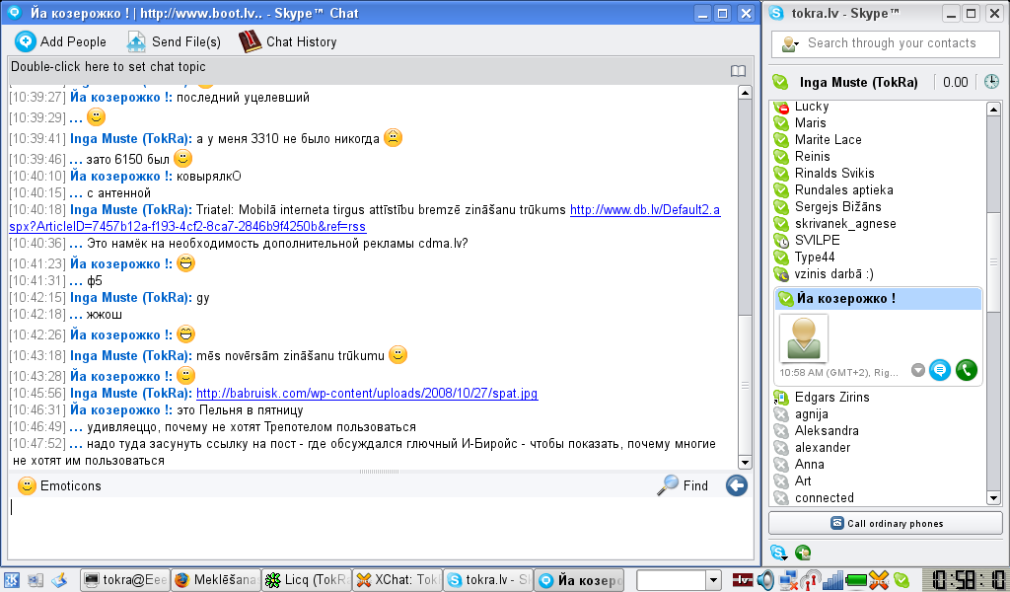Switch to Licq (TokRa) taskbar item
Image resolution: width=1010 pixels, height=592 pixels.
[308, 580]
